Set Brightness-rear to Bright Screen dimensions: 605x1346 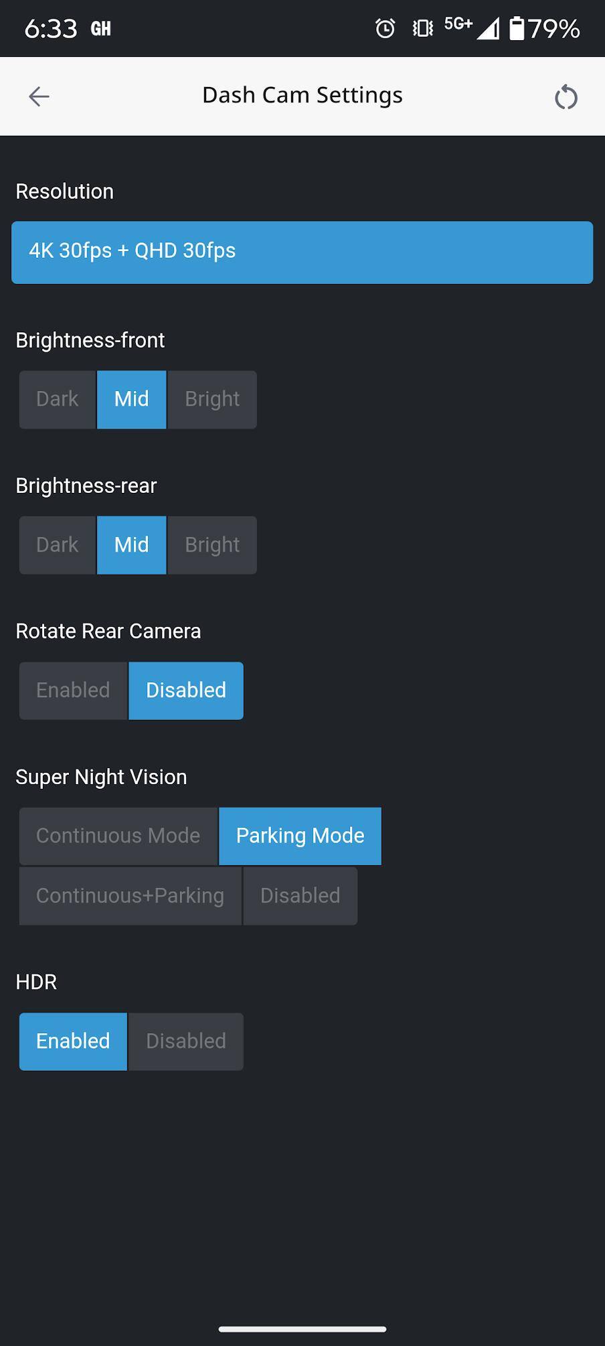(x=212, y=544)
